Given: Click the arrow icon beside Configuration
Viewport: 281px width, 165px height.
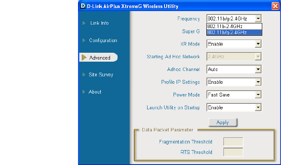Looking at the screenshot, I should coord(84,40).
